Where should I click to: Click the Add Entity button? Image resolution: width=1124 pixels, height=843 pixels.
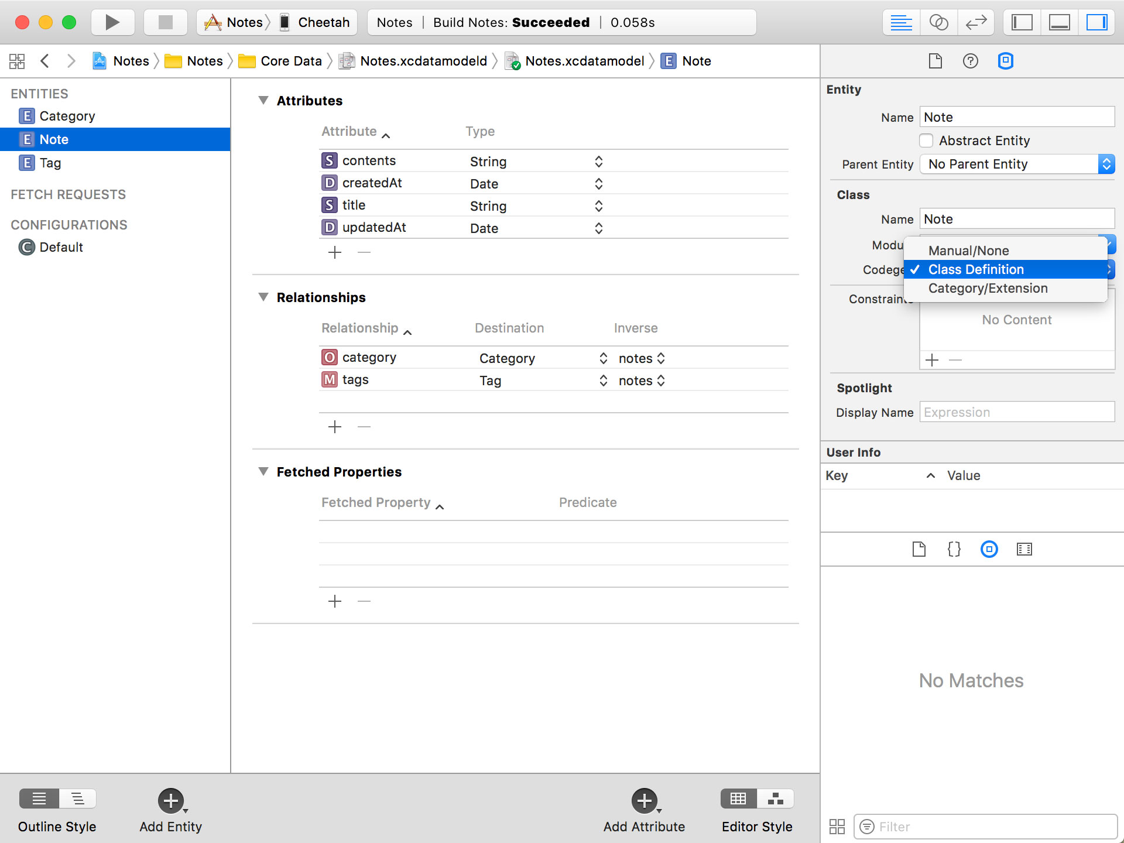coord(170,801)
